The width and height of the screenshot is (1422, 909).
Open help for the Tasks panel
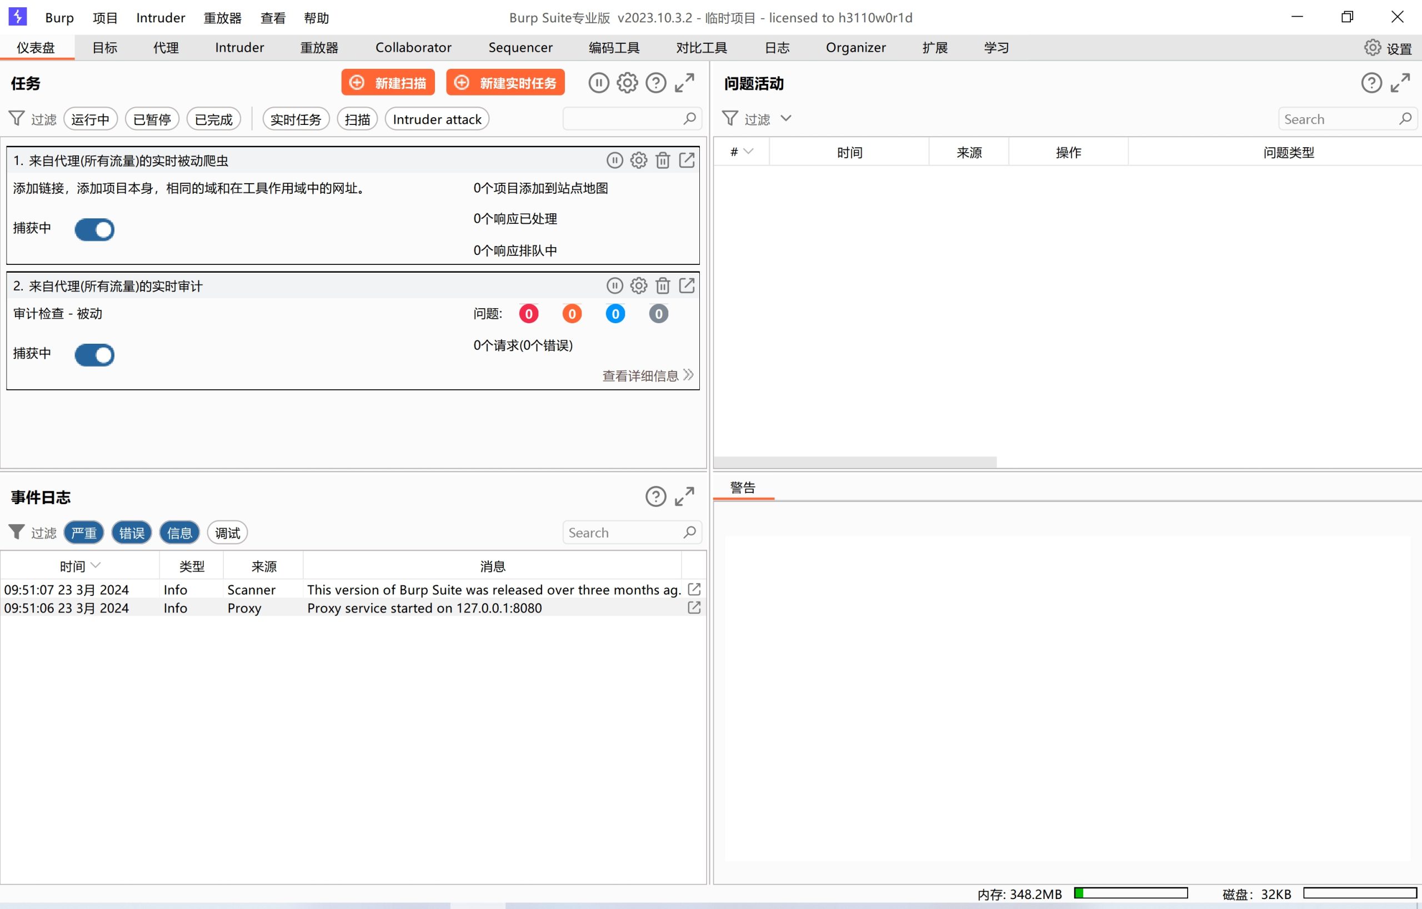[x=655, y=83]
